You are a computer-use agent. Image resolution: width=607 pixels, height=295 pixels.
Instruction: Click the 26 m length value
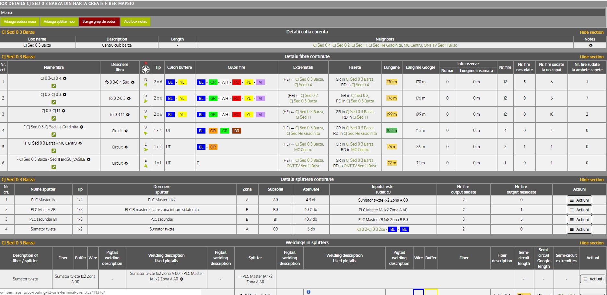[x=392, y=147]
